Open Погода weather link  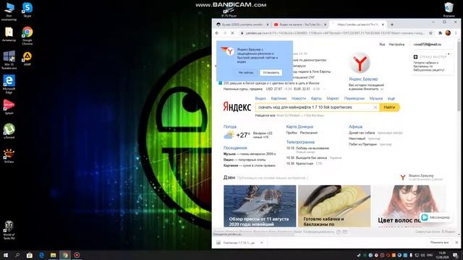coord(230,126)
